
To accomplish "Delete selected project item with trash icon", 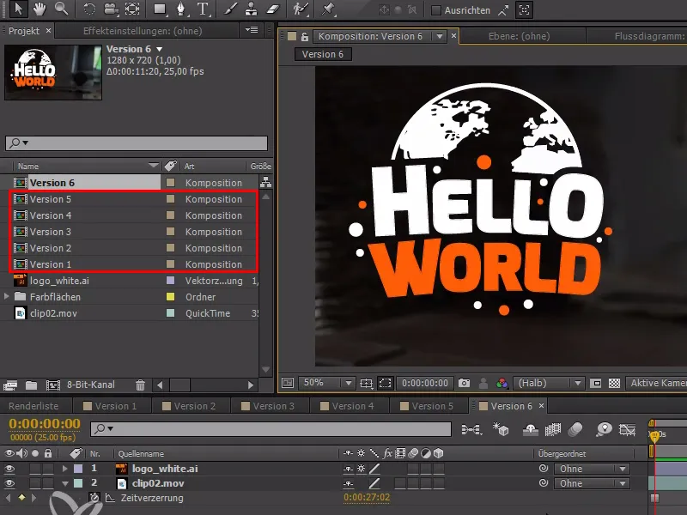I will click(x=140, y=385).
